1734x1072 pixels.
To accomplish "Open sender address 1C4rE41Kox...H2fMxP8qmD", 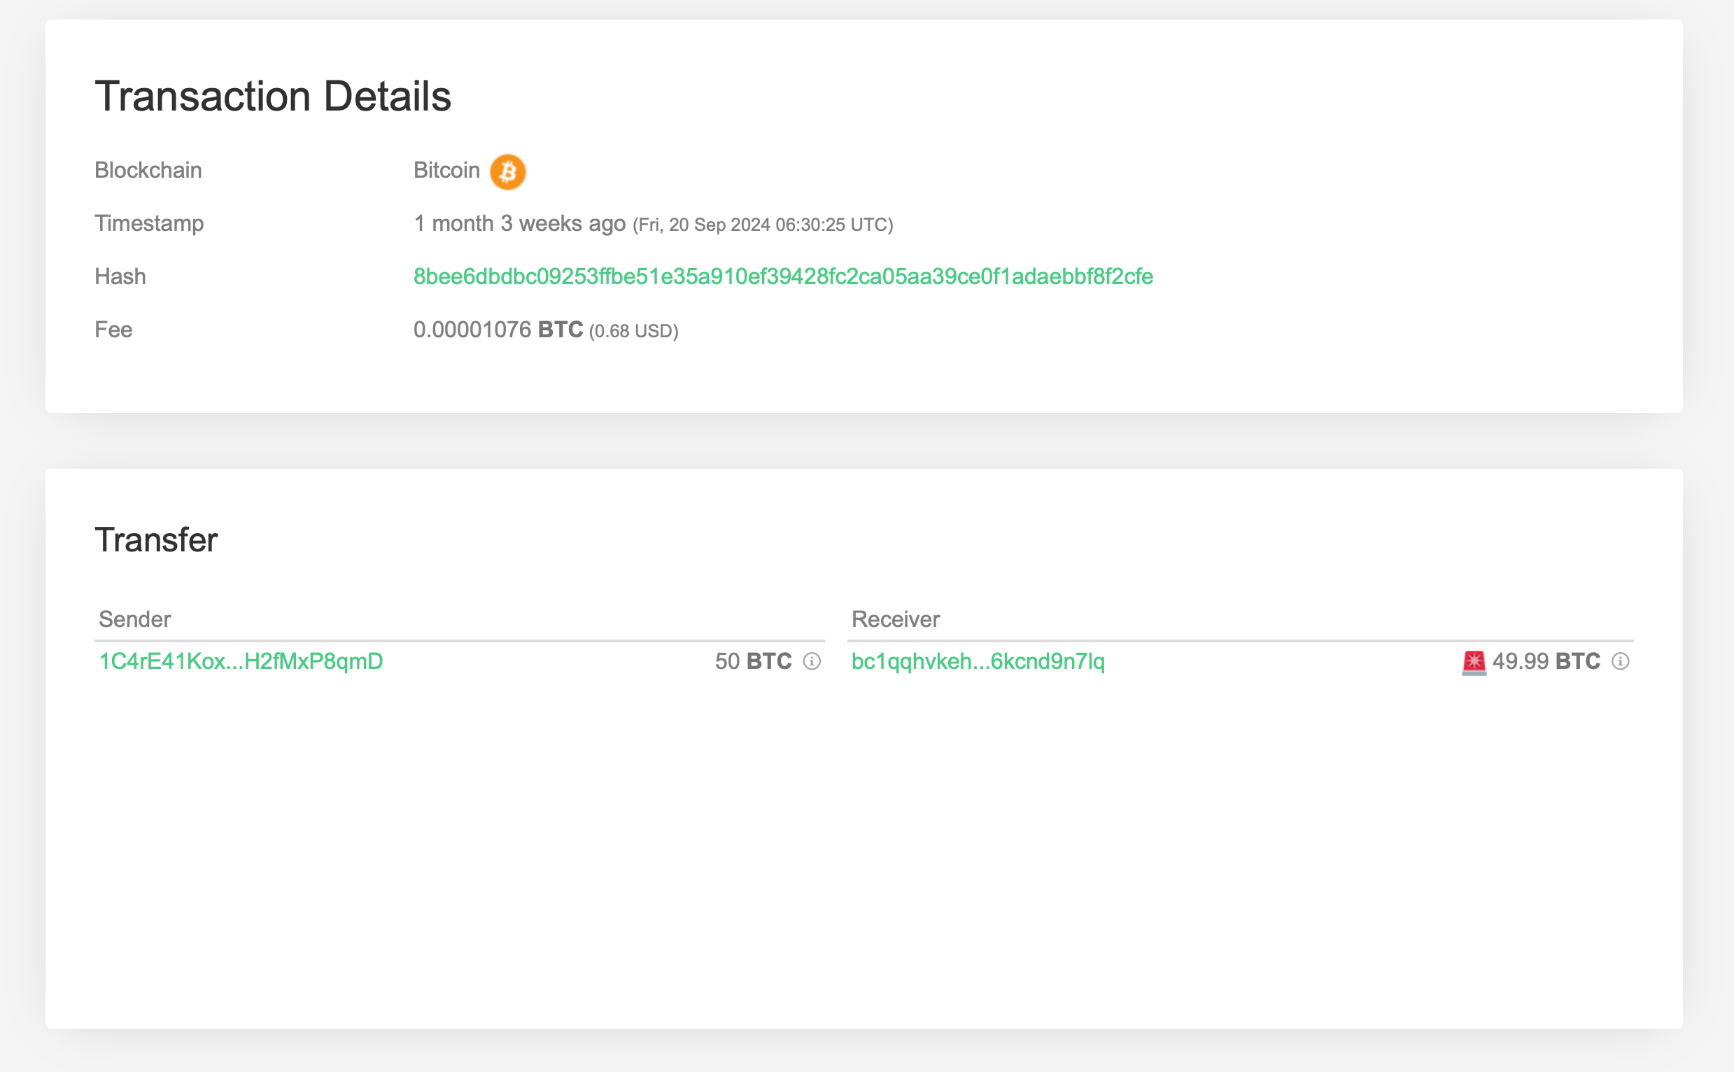I will pyautogui.click(x=241, y=661).
